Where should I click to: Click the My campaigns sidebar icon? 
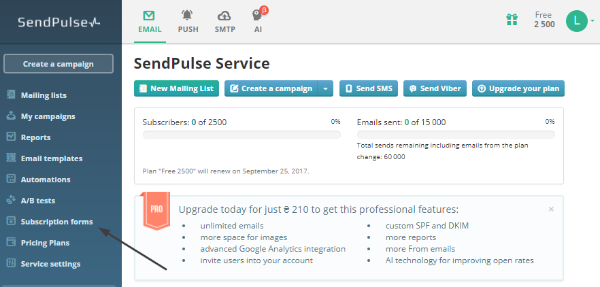11,116
